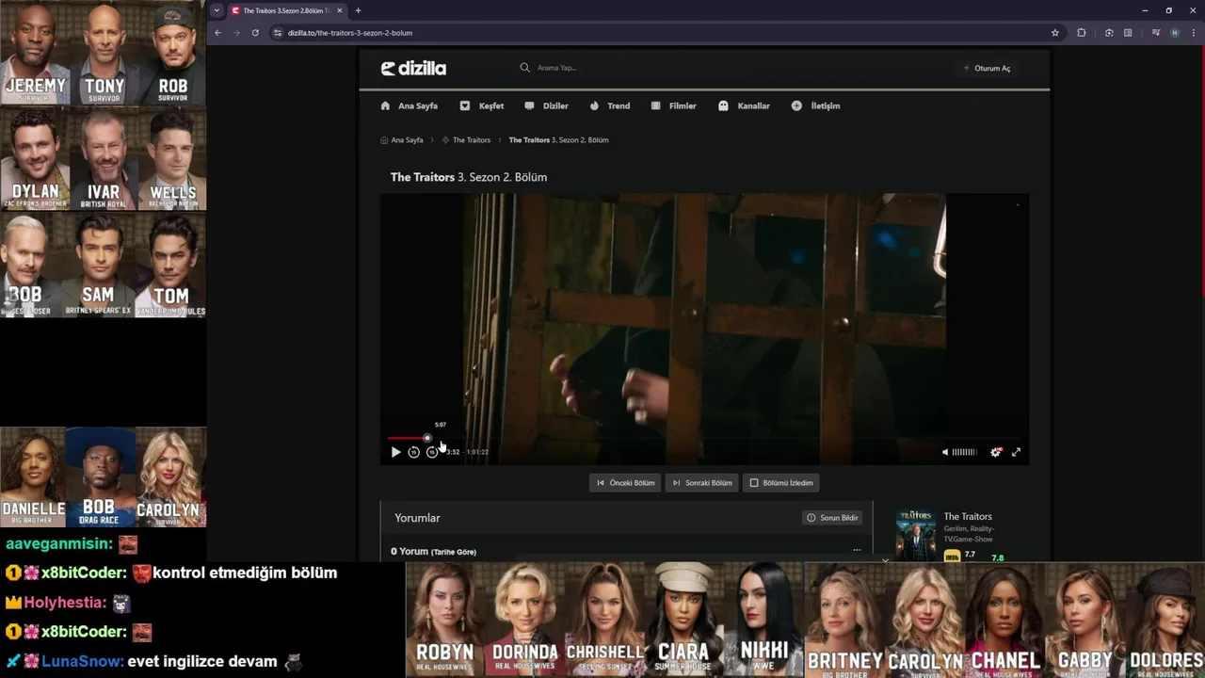
Task: Click the Sorun Bildir button
Action: (x=832, y=518)
